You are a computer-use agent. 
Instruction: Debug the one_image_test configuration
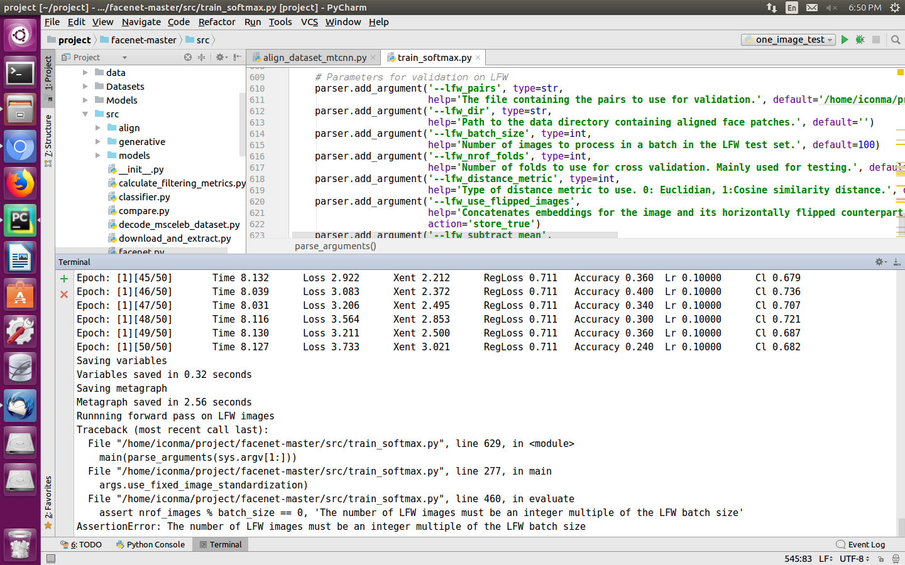pyautogui.click(x=860, y=40)
